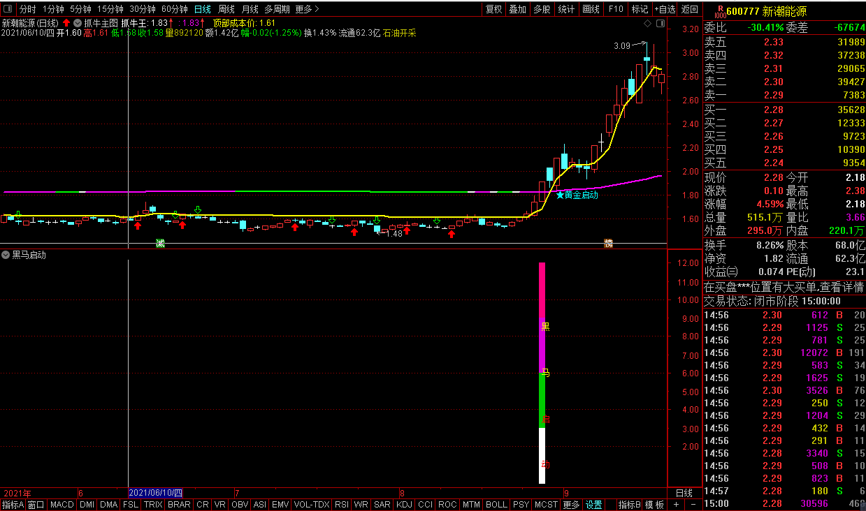
Task: Select the 1分钟 period
Action: point(53,9)
